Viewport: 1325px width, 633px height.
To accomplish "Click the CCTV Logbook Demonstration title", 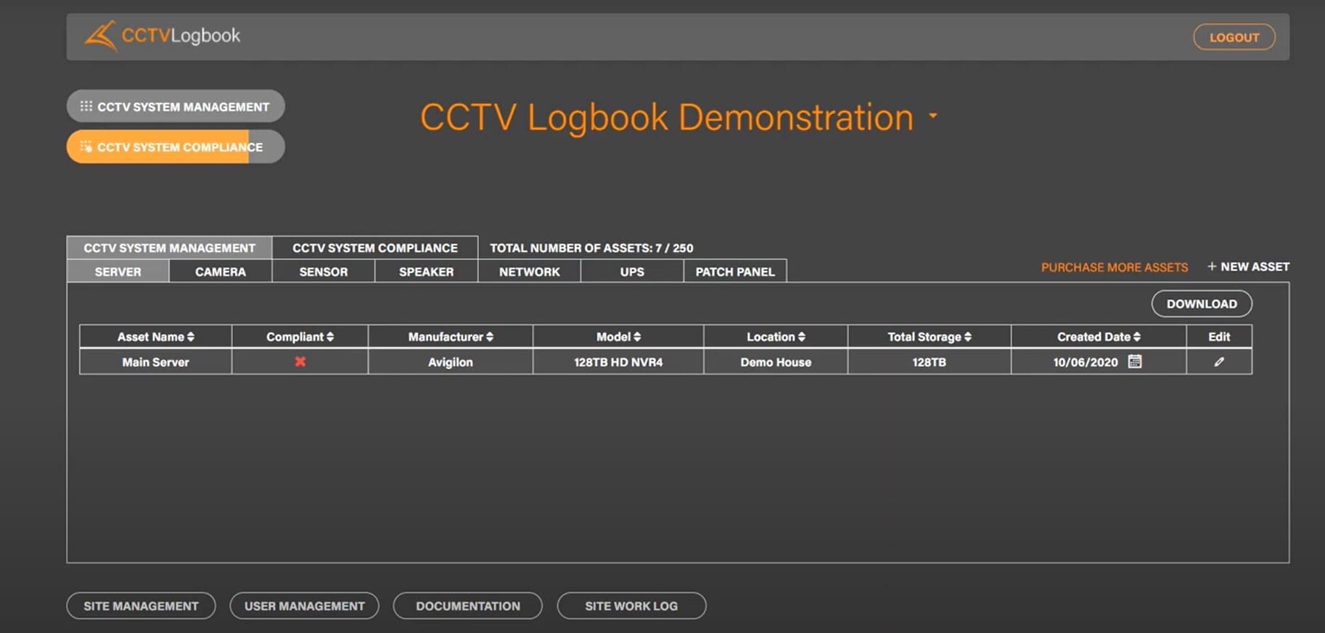I will (x=666, y=117).
